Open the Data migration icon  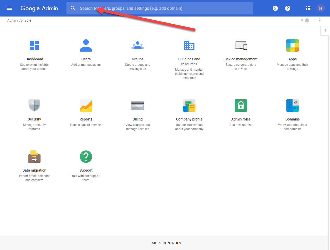point(34,157)
